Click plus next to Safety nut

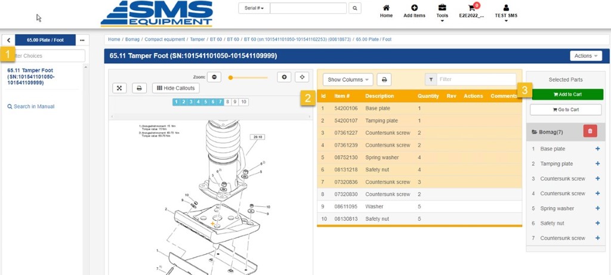pyautogui.click(x=598, y=223)
